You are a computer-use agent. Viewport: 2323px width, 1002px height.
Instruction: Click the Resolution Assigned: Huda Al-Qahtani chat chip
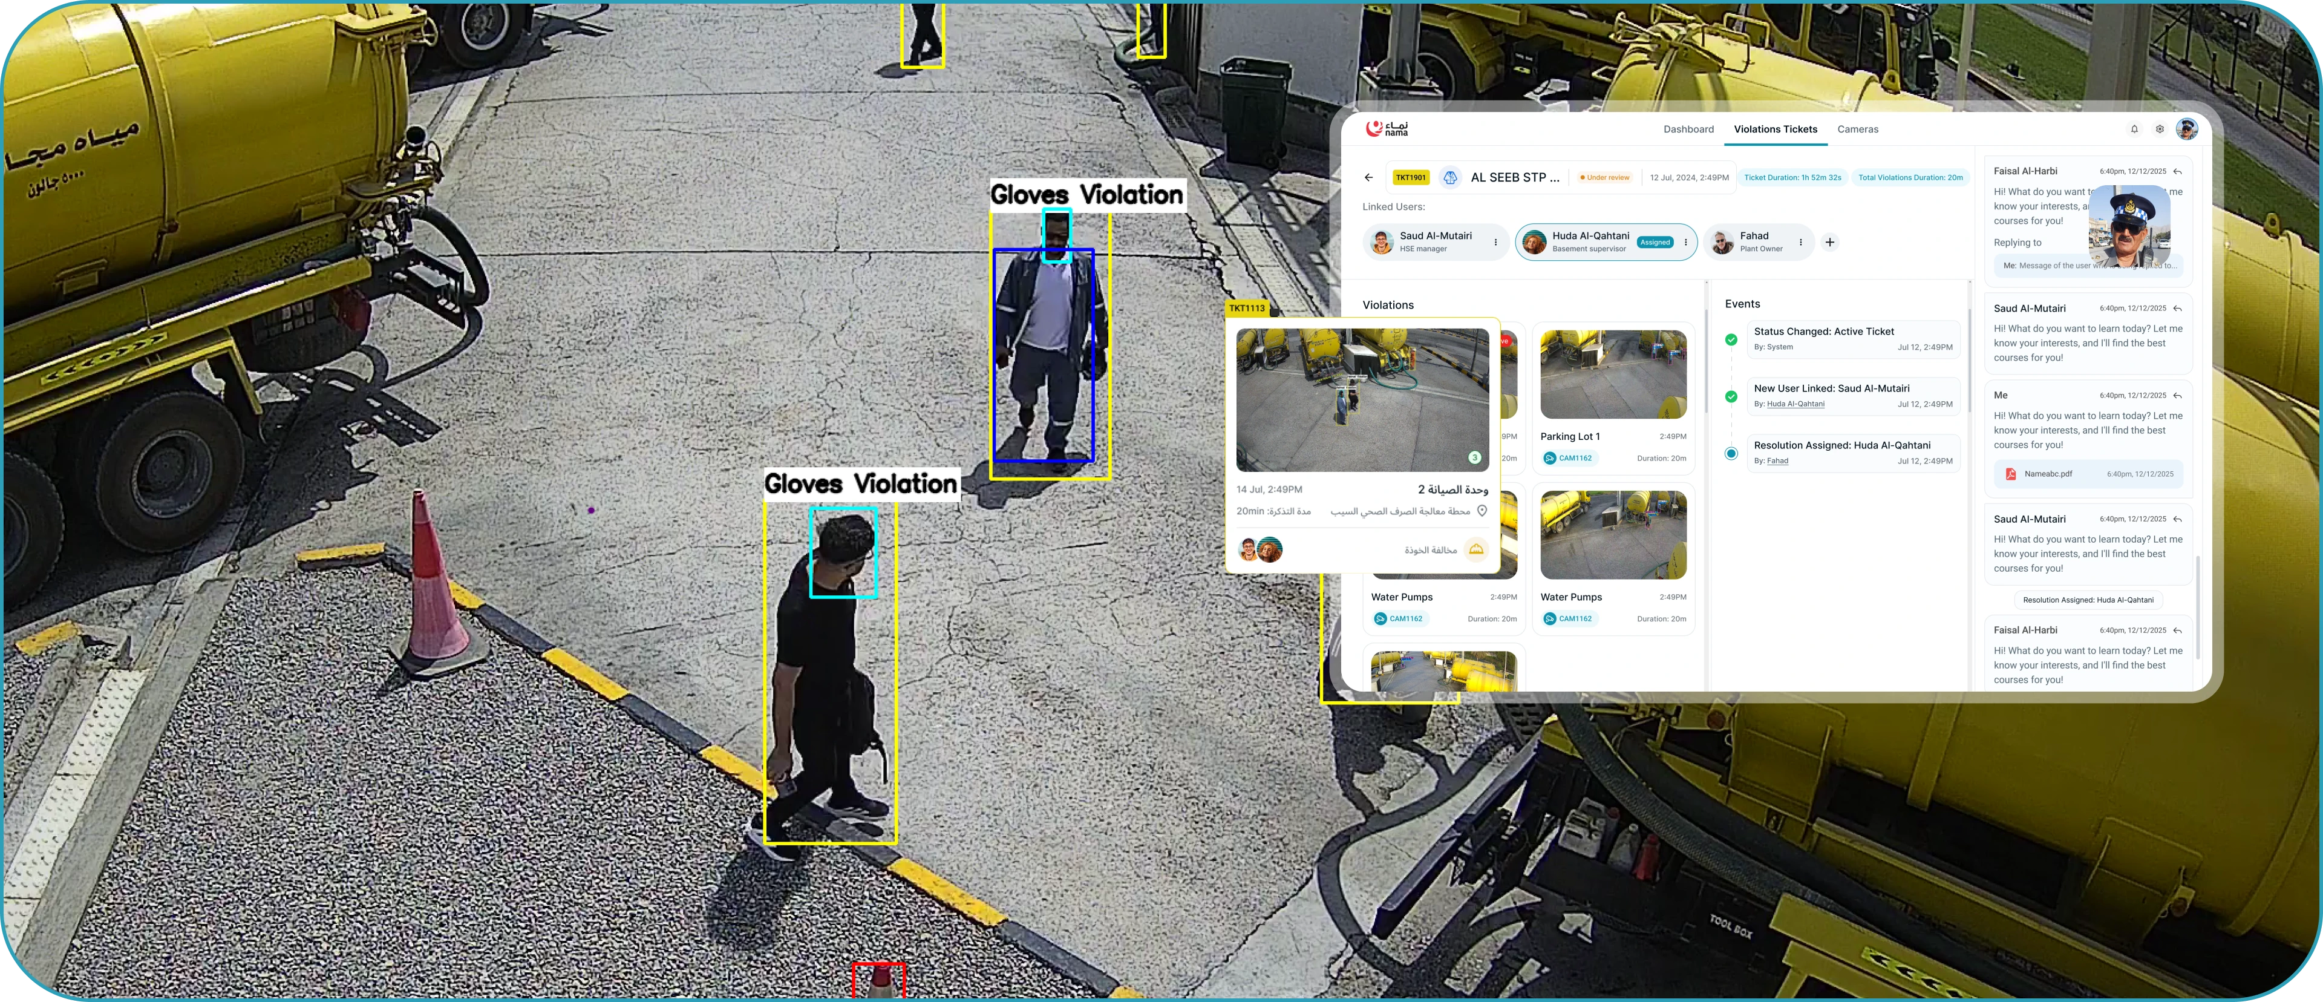tap(2088, 600)
